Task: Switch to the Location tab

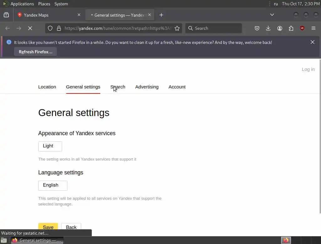Action: [47, 87]
